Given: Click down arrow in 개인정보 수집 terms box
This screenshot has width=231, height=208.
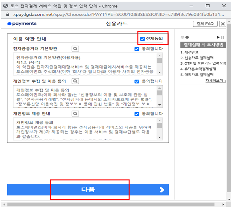Looking at the screenshot, I should (160, 105).
